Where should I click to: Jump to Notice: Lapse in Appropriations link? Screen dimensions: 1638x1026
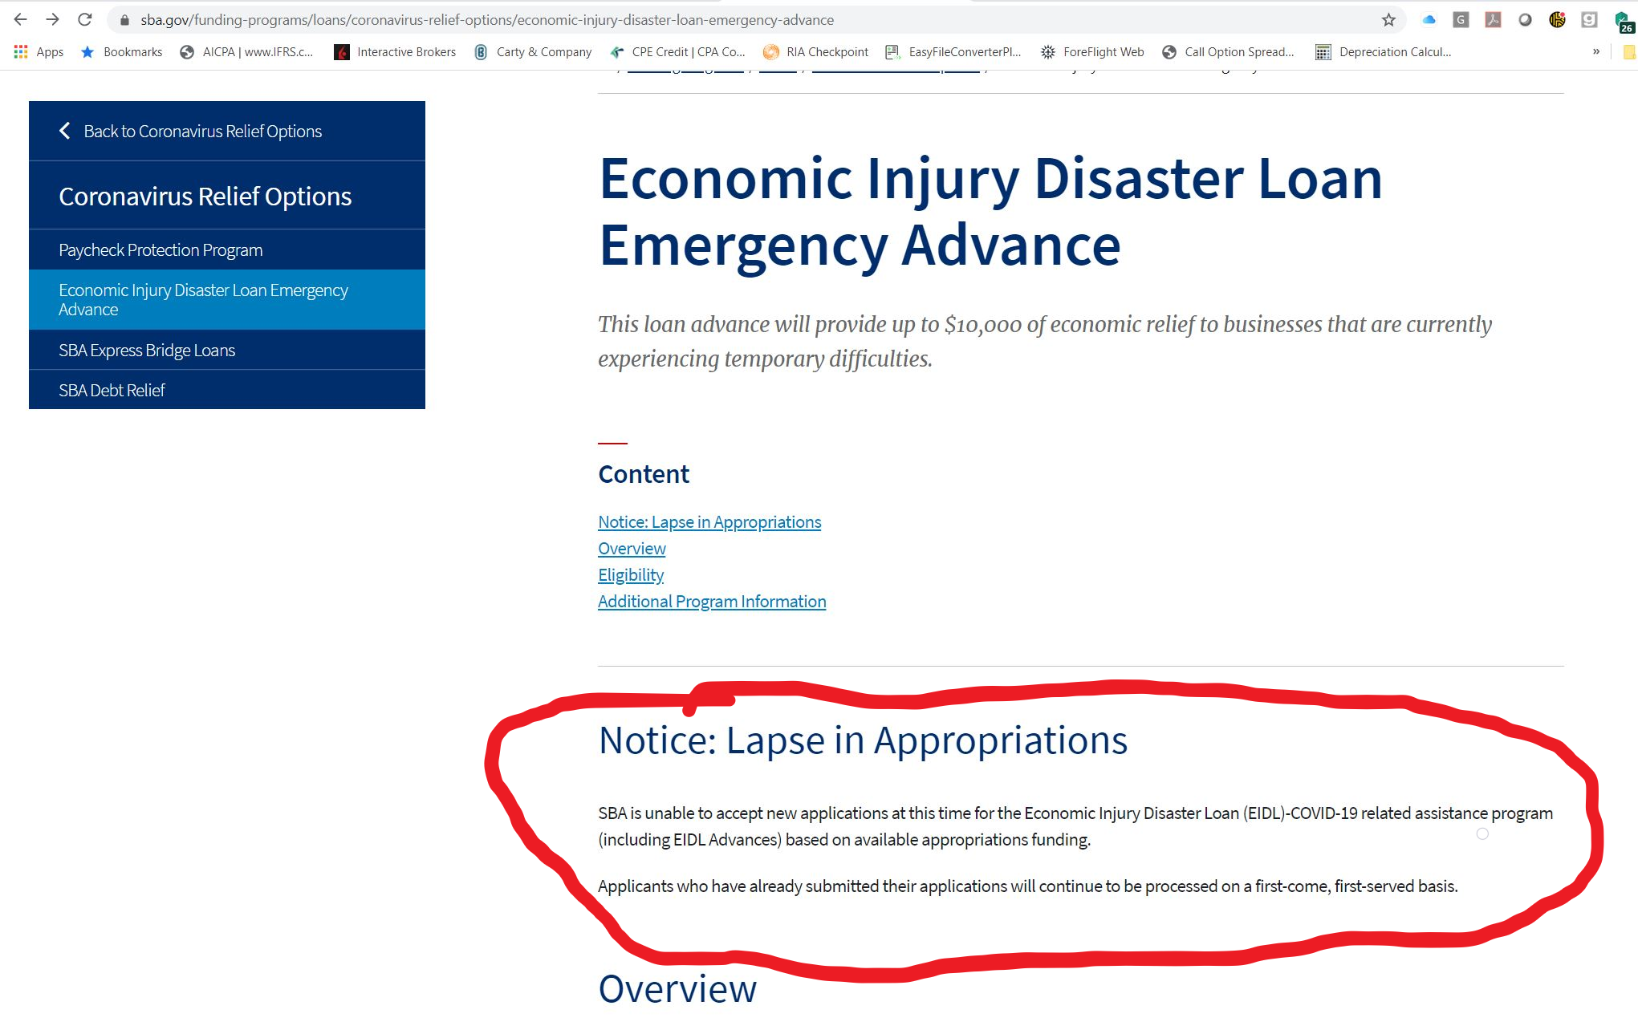pyautogui.click(x=709, y=522)
